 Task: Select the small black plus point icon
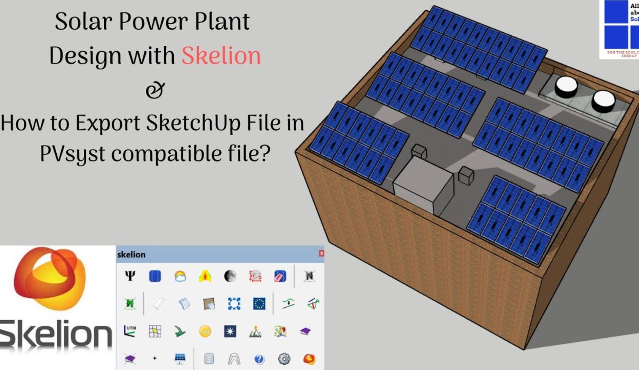click(155, 358)
